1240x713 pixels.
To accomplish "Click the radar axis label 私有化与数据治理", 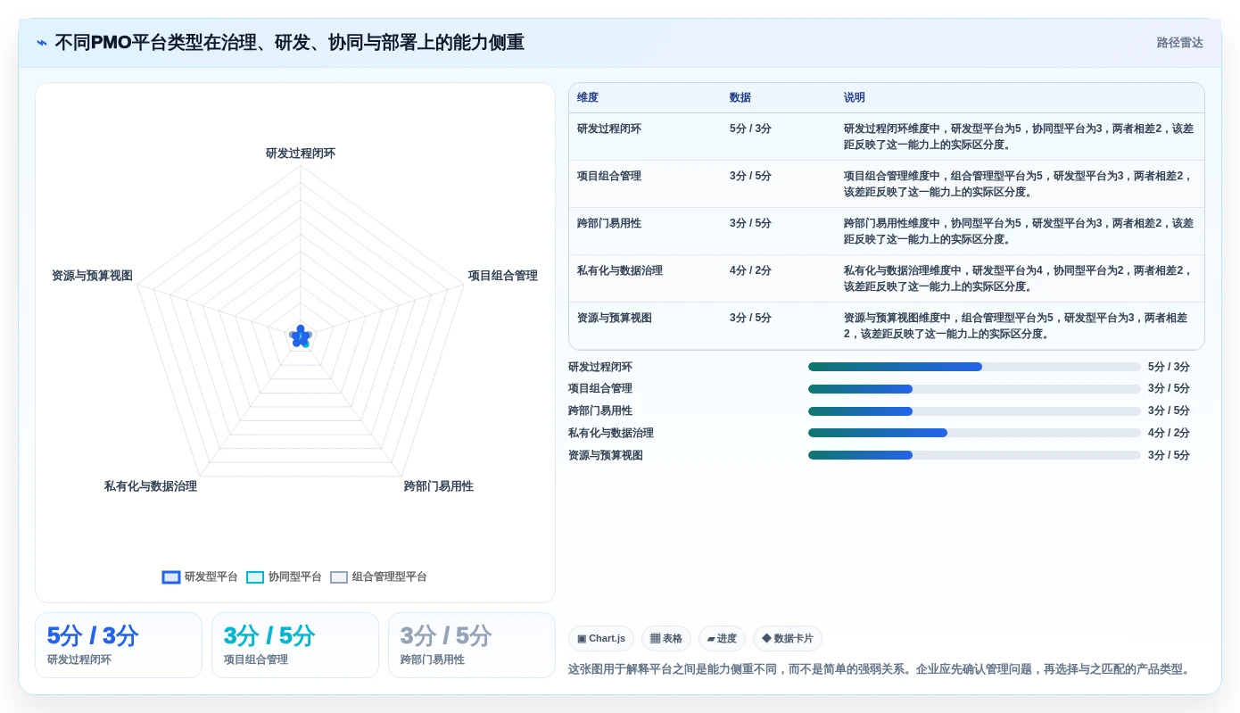I will (151, 486).
